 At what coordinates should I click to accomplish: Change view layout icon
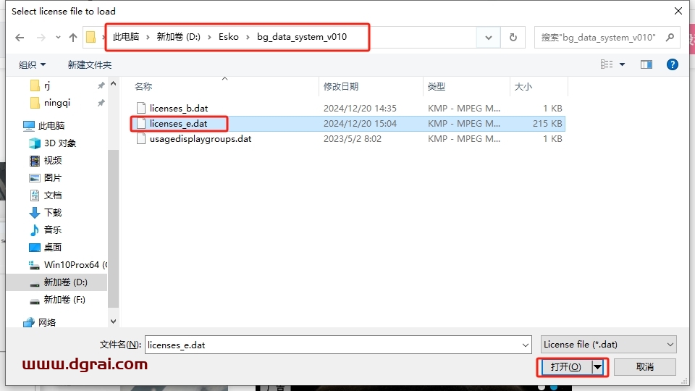(607, 64)
